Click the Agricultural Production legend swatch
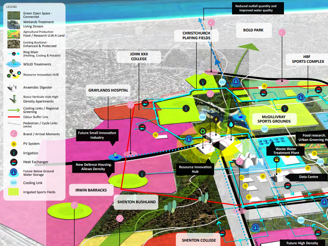This screenshot has width=328, height=246. click(14, 34)
